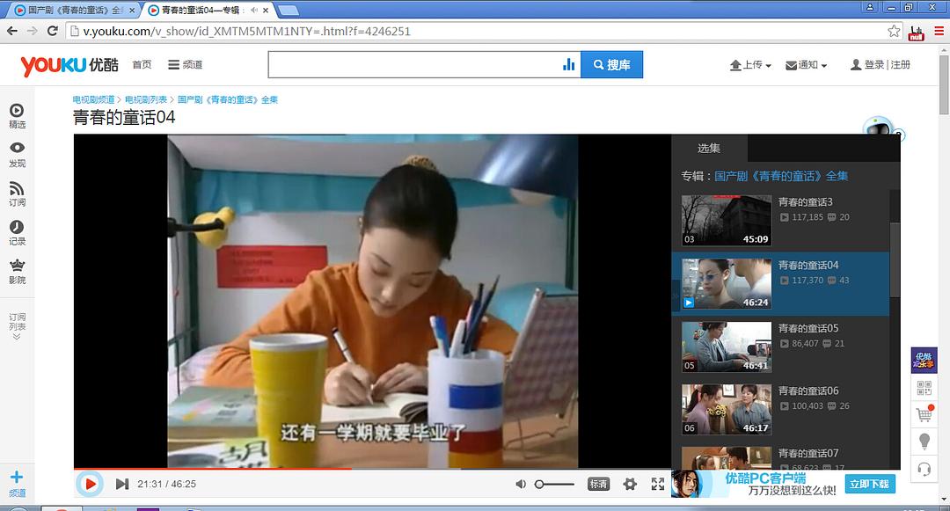
Task: Click the 立即下载 download button
Action: coord(870,484)
